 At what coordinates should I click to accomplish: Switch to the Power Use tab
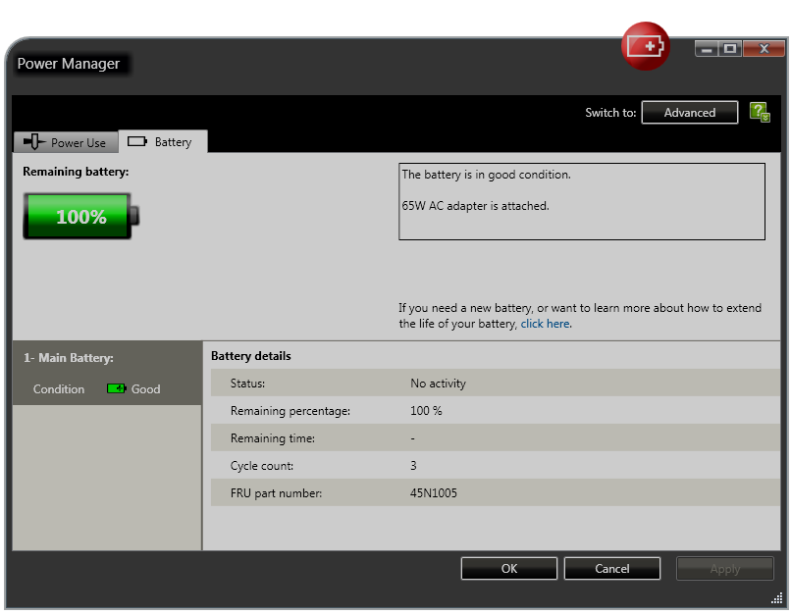[x=66, y=141]
